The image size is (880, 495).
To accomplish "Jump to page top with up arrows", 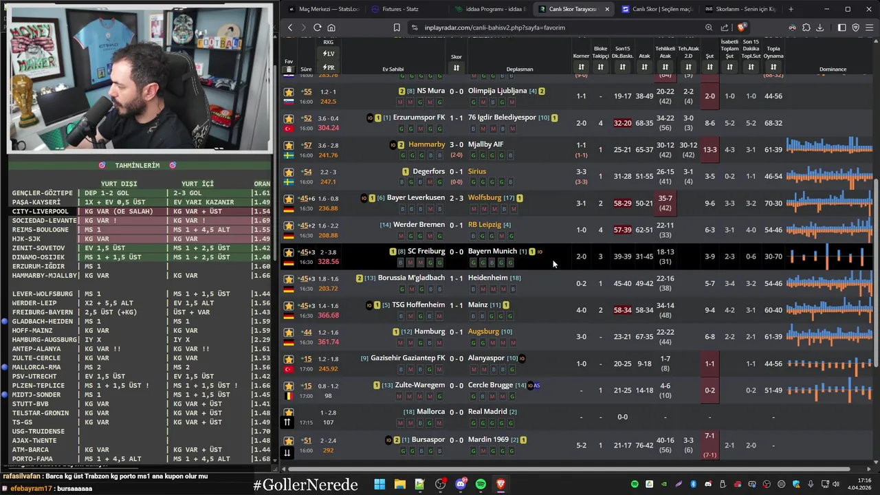I will click(x=287, y=422).
